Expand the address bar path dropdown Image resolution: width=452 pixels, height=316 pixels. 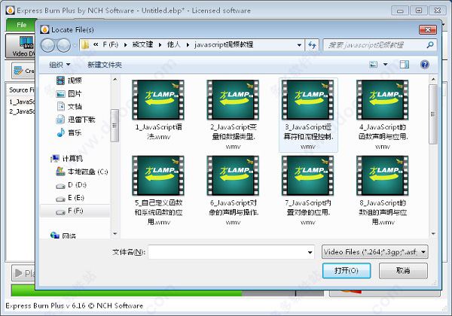point(299,45)
